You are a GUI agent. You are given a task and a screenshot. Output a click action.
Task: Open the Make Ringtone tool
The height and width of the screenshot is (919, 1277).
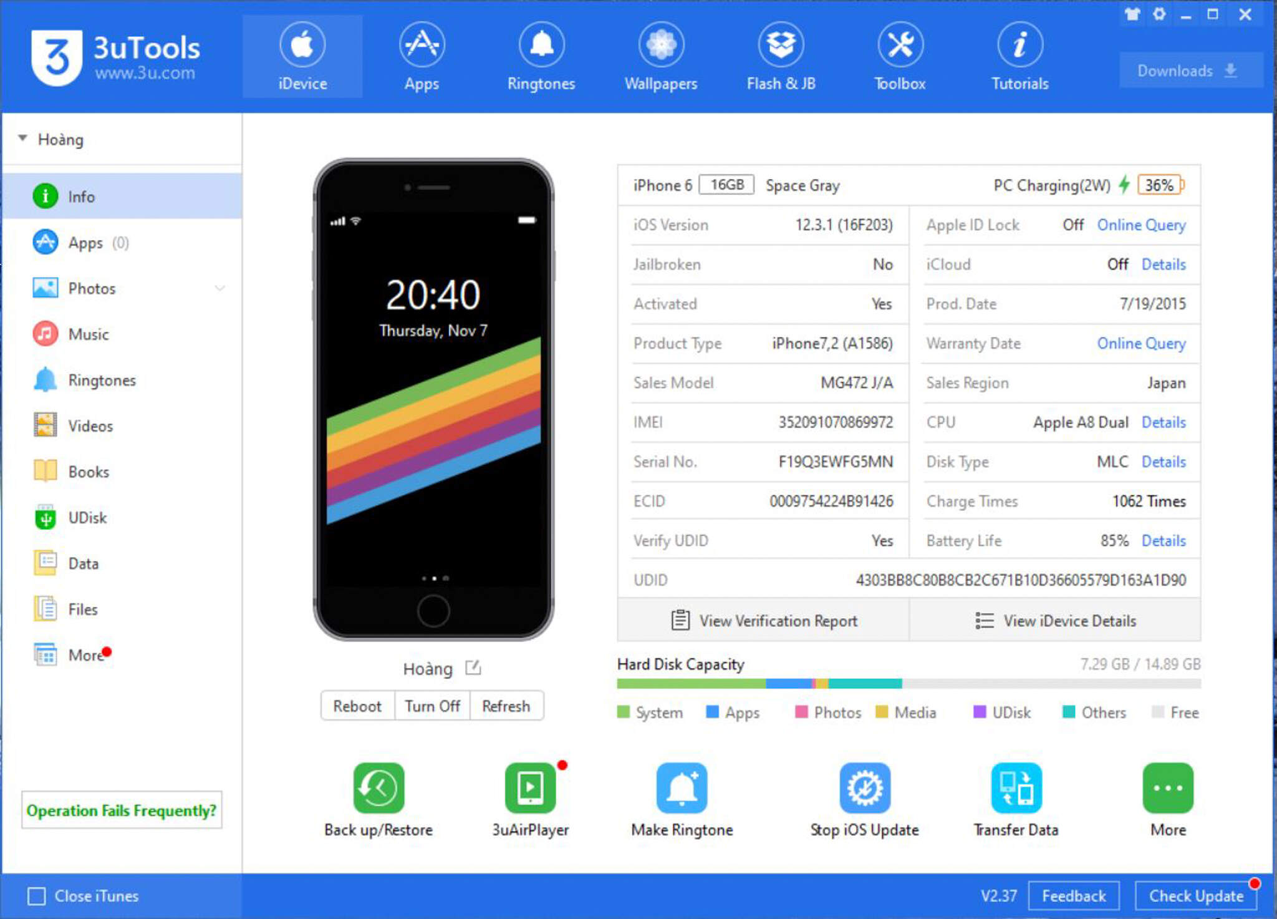682,789
